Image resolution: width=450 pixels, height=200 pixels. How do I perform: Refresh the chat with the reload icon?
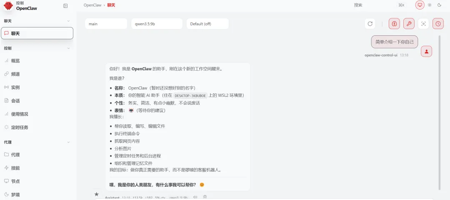click(x=370, y=24)
